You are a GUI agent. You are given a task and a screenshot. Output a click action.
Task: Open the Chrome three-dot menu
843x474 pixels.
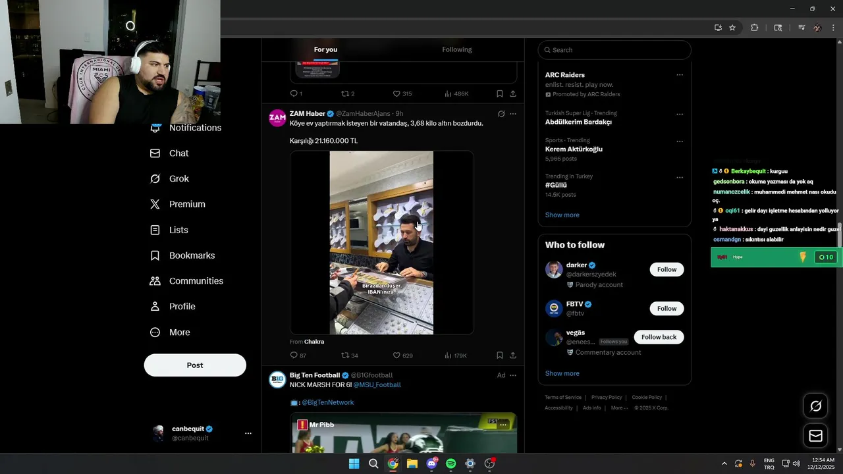point(834,28)
